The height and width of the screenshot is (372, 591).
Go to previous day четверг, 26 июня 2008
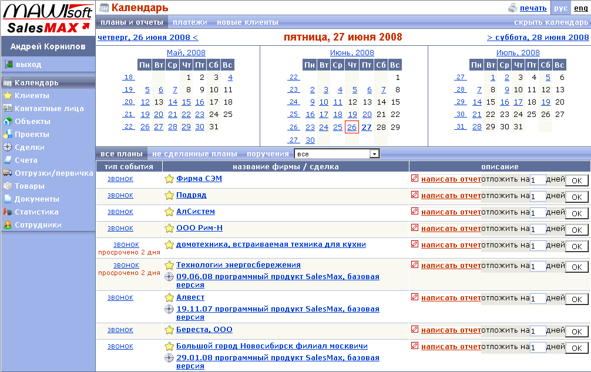click(x=148, y=37)
